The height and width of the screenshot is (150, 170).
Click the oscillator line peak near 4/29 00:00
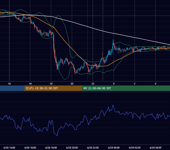113,105
